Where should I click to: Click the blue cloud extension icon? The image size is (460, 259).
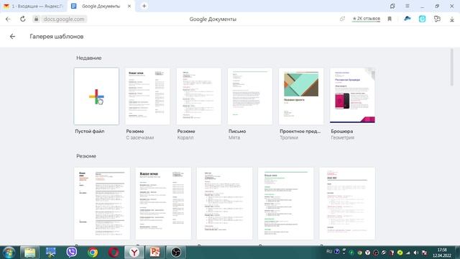tap(408, 19)
